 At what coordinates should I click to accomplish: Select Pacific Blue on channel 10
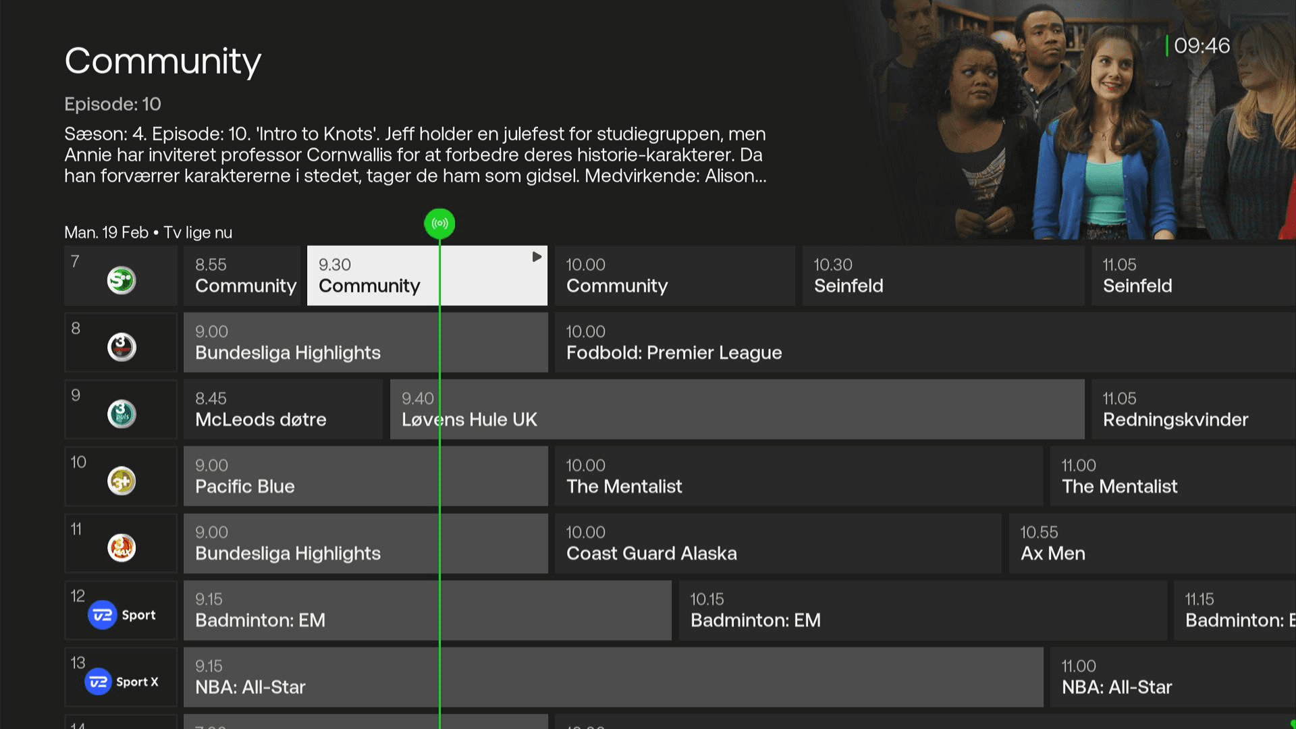click(x=364, y=476)
